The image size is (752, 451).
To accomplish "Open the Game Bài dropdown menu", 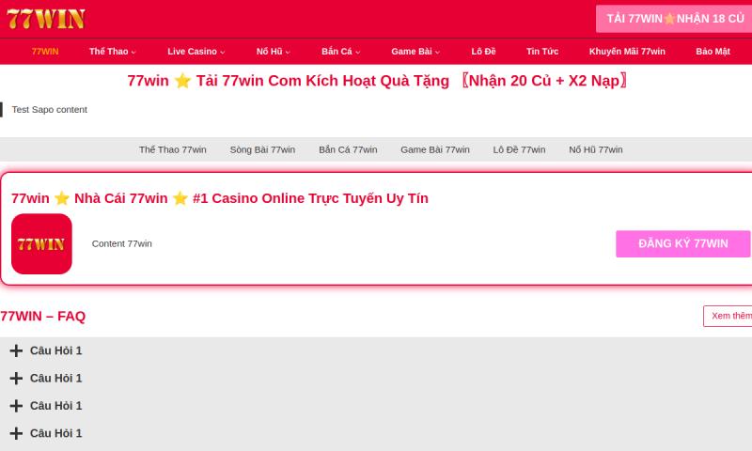I will click(x=415, y=52).
